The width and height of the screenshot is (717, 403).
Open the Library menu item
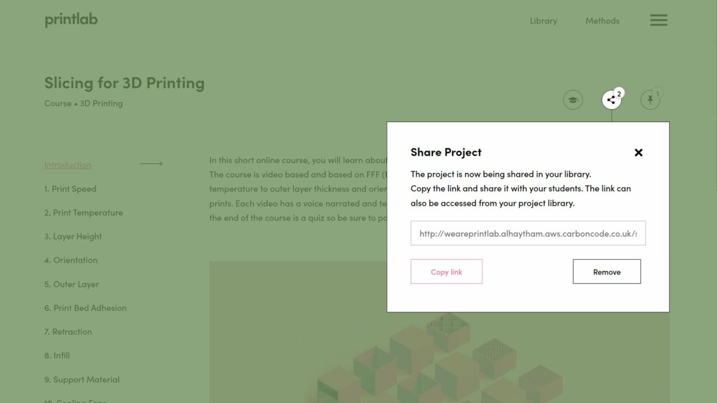point(543,21)
